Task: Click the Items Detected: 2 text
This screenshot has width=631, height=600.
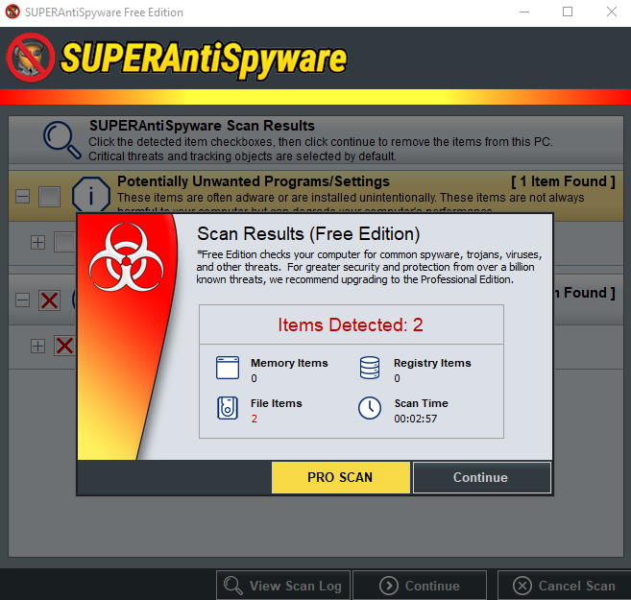Action: pos(351,324)
